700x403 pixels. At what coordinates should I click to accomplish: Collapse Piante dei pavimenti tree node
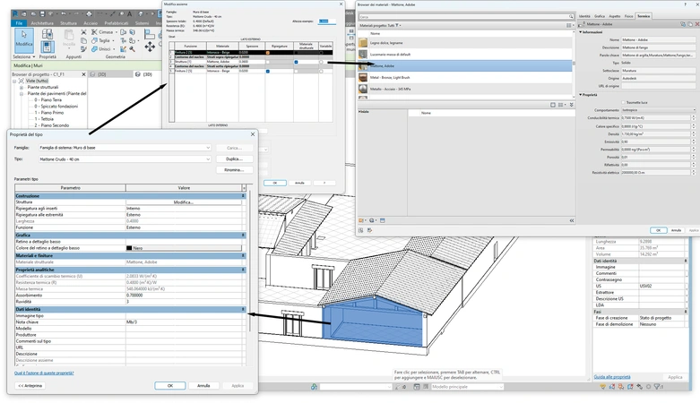tap(21, 94)
